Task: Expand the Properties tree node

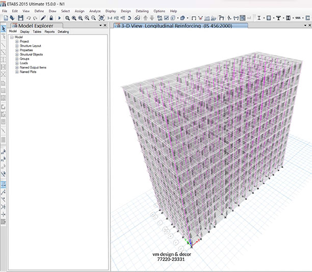Action: (x=17, y=50)
